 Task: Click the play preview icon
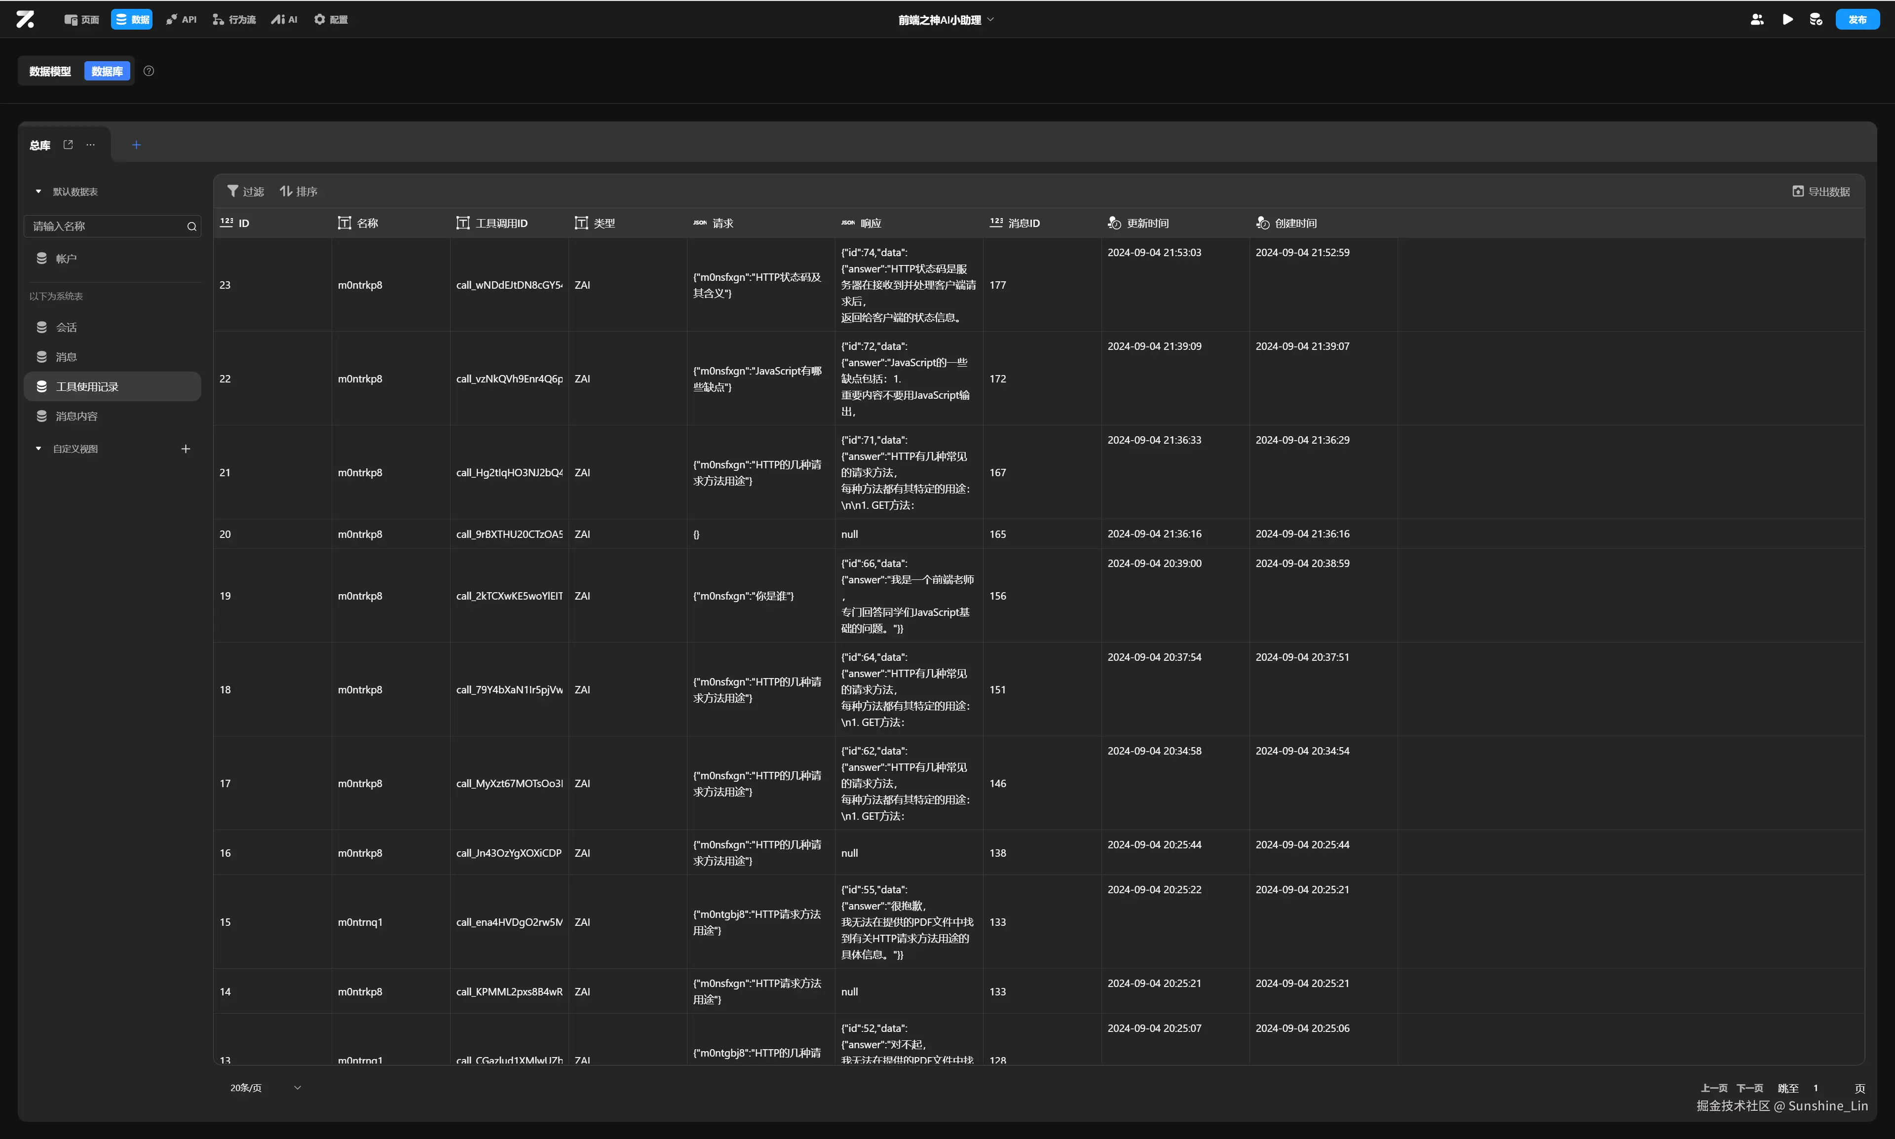point(1787,19)
